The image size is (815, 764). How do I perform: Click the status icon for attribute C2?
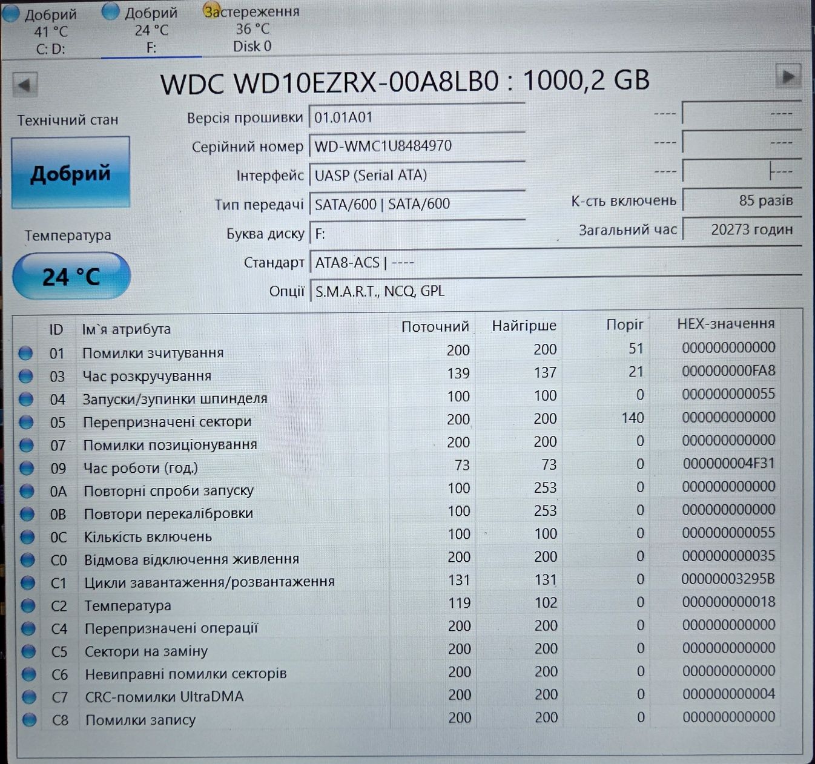pos(28,605)
